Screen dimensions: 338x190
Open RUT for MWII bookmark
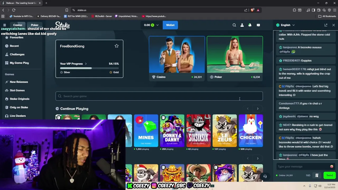[76, 16]
